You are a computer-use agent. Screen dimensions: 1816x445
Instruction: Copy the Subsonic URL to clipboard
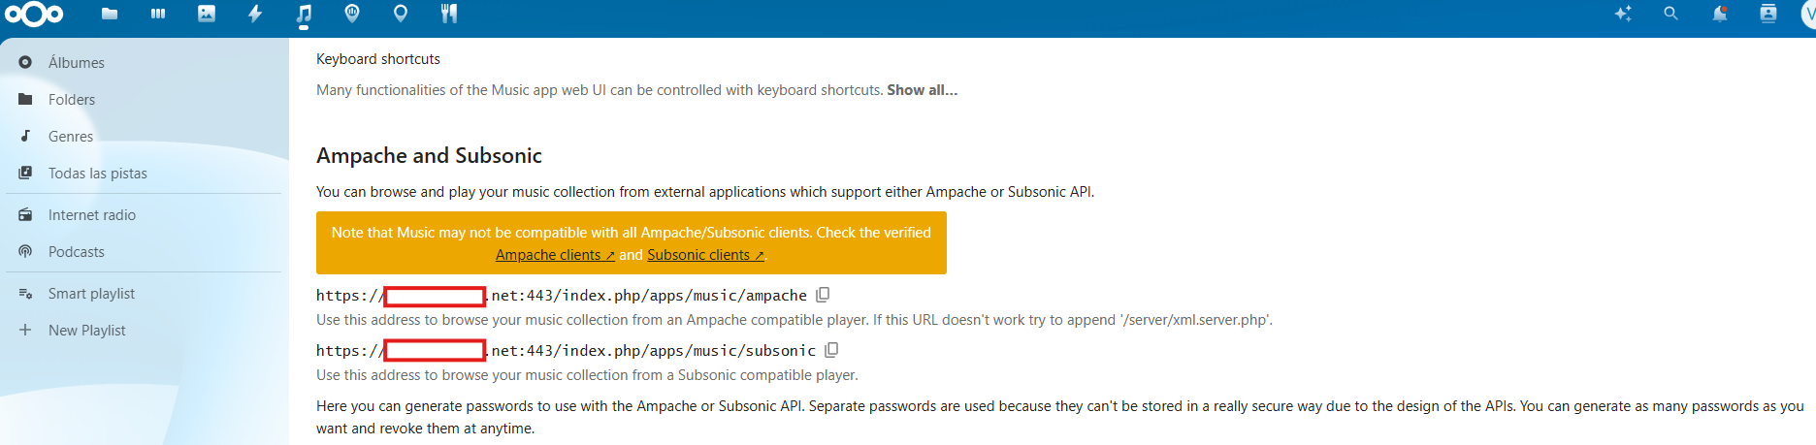(x=831, y=350)
